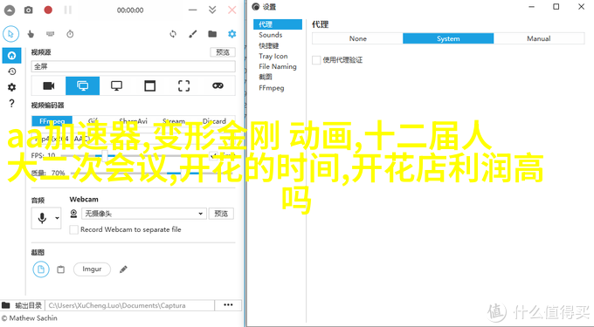Screen dimensions: 594x327
Task: Open recent history sidebar icon
Action: (x=11, y=72)
